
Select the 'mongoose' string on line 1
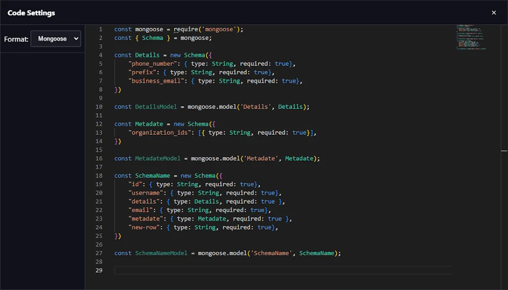(x=219, y=29)
